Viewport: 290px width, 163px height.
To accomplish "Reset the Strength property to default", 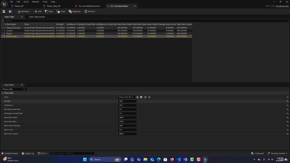I will (x=287, y=101).
